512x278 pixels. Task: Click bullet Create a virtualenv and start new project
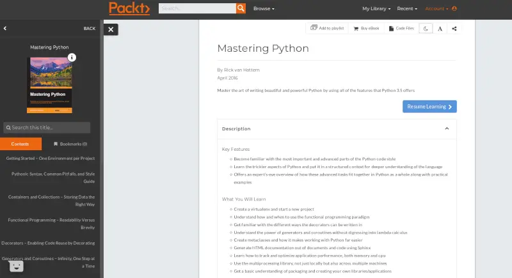(274, 209)
